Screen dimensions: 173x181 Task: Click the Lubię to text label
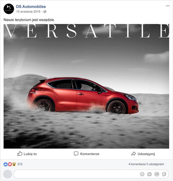(x=30, y=154)
